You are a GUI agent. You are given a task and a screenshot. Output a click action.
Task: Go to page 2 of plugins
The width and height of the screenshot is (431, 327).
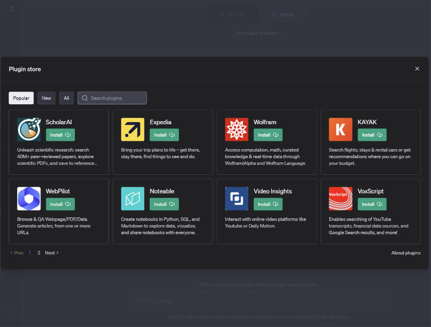tap(39, 253)
